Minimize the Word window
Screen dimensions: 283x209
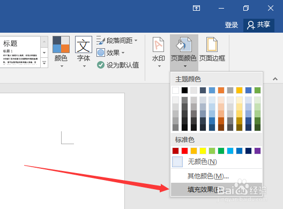click(221, 8)
